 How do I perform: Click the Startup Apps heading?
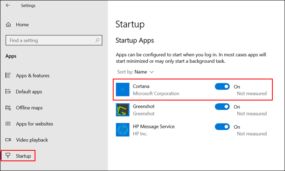[135, 41]
